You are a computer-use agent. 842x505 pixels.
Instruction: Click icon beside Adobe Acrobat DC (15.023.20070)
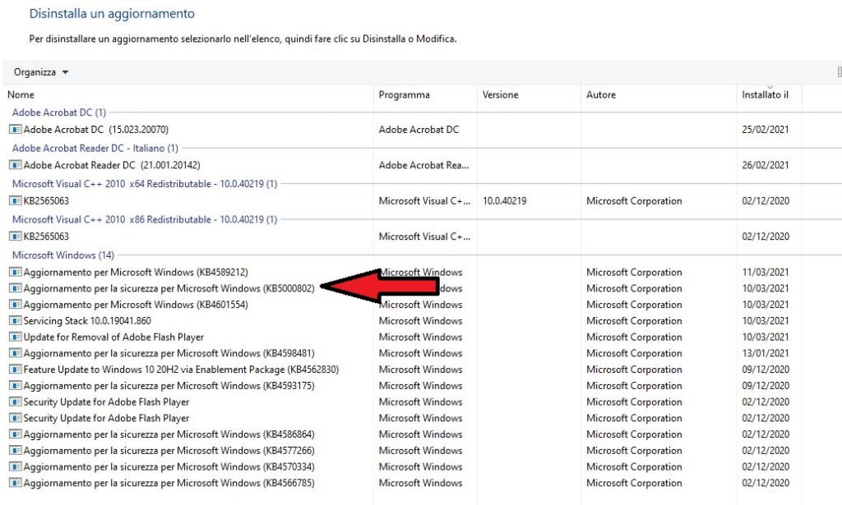pos(16,129)
